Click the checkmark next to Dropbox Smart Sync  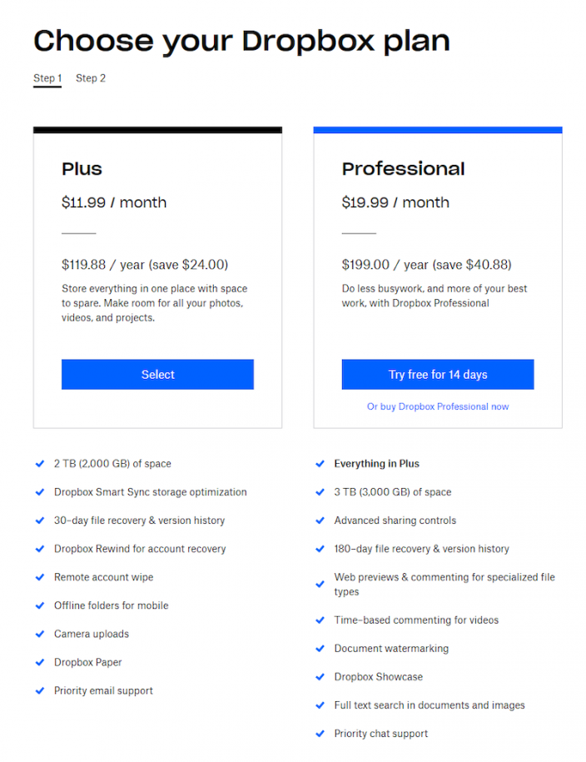[40, 492]
